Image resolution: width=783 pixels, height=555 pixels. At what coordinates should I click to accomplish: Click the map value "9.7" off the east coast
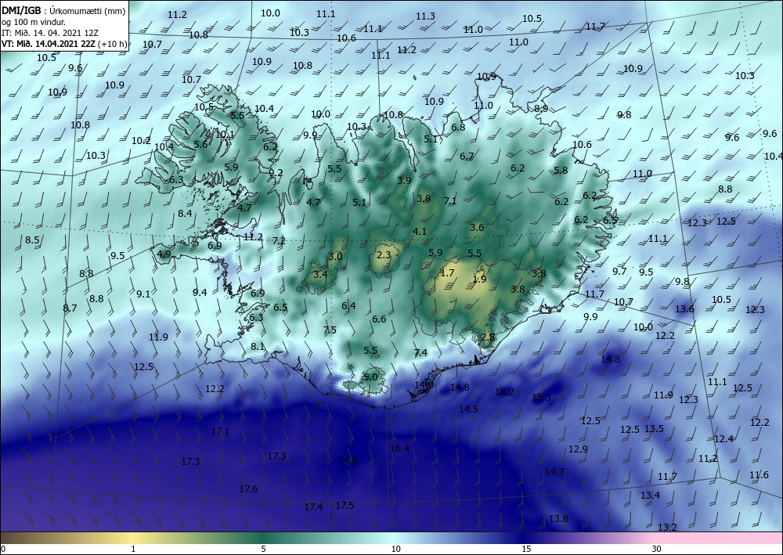(x=619, y=272)
